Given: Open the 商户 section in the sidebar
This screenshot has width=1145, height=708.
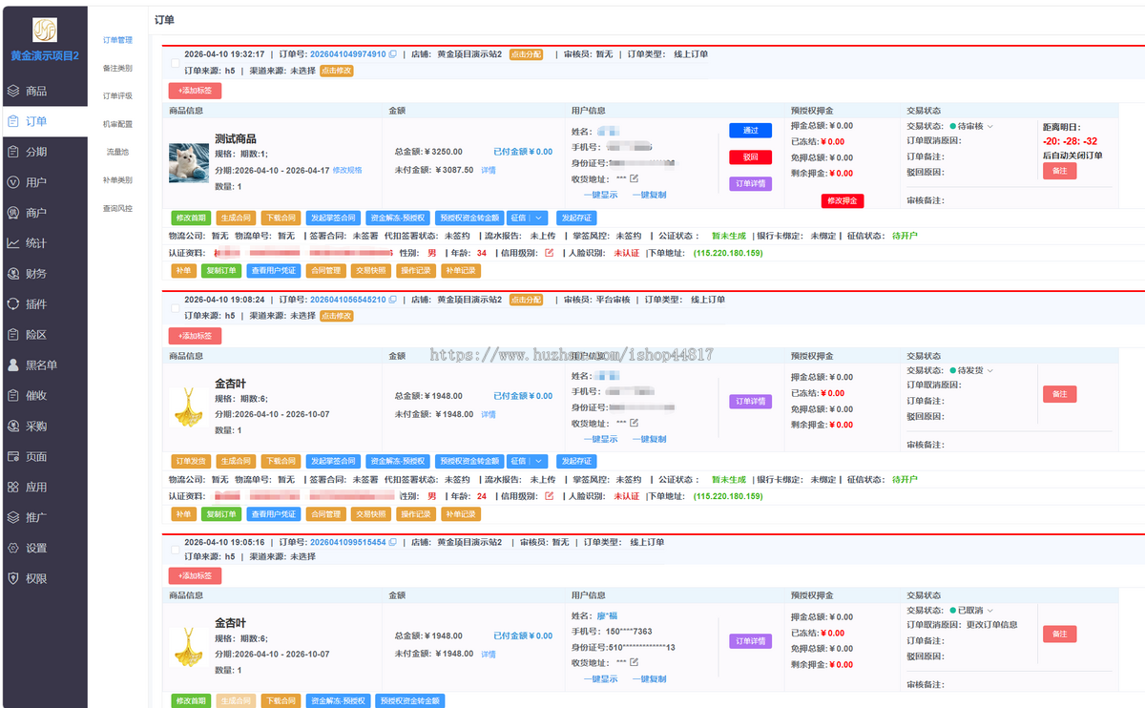Looking at the screenshot, I should [43, 213].
